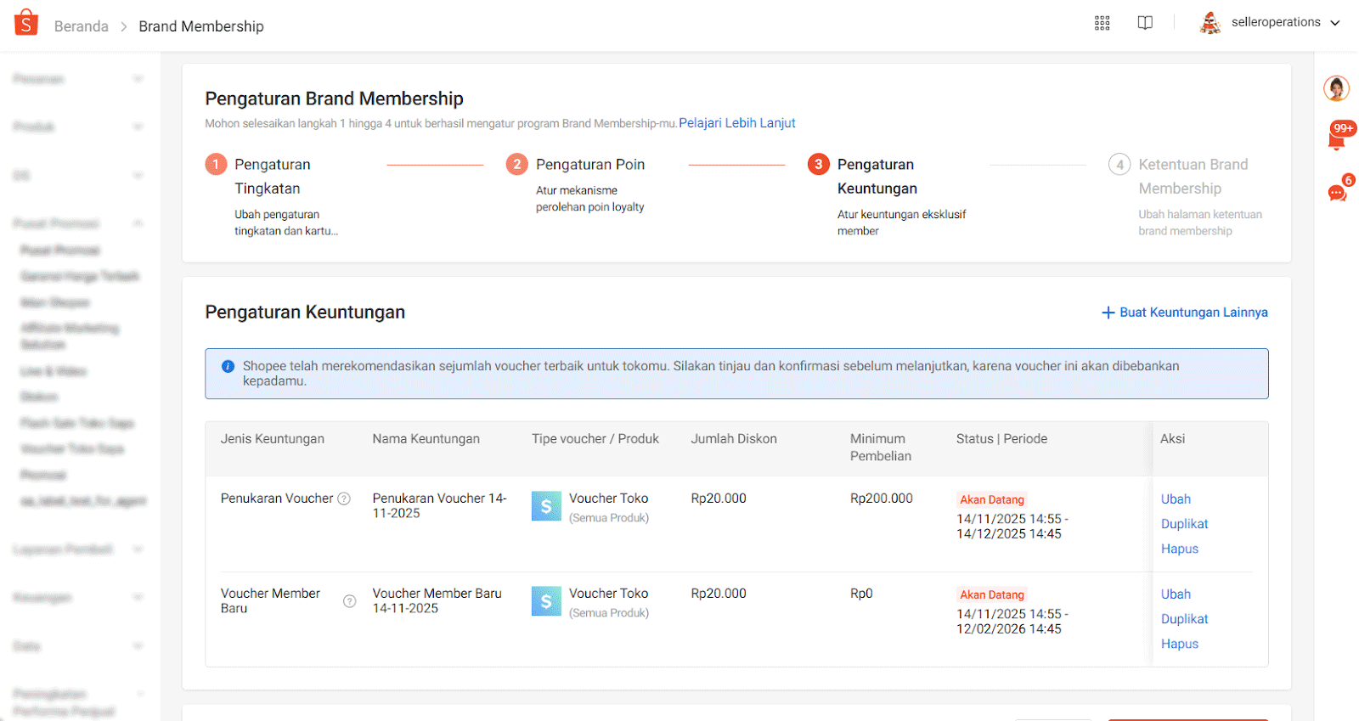Go to step 2 Pengaturan Poin
Image resolution: width=1359 pixels, height=721 pixels.
(x=576, y=184)
